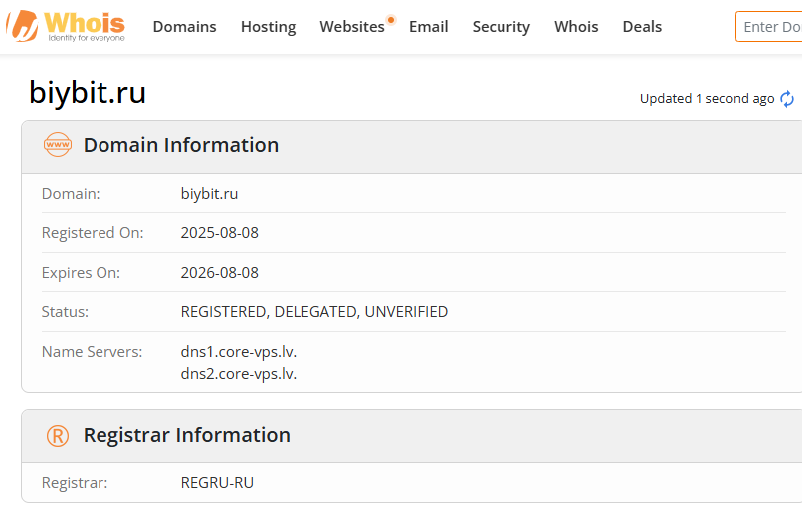The height and width of the screenshot is (511, 802).
Task: Open the Email menu
Action: point(428,27)
